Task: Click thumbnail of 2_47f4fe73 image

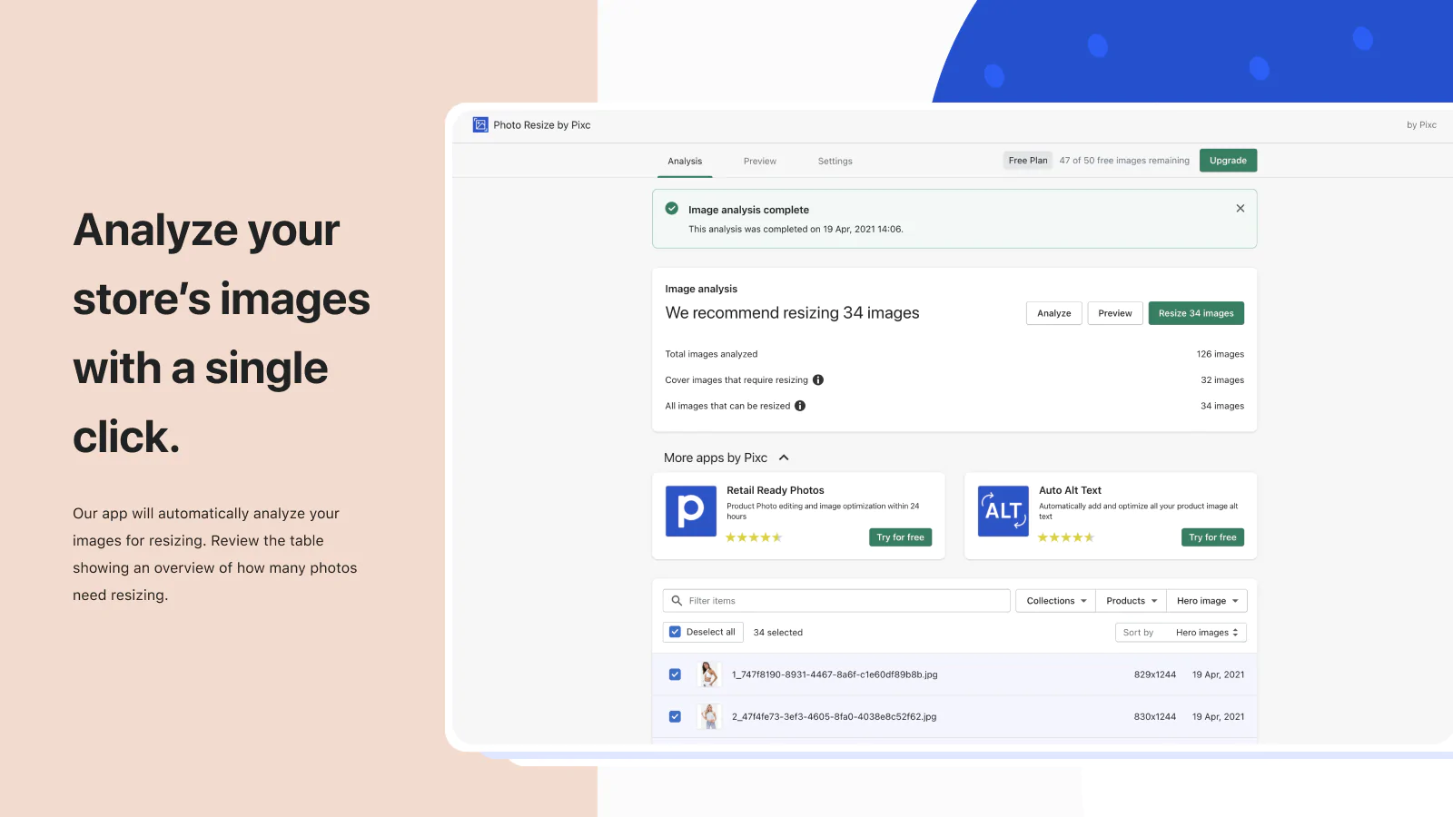Action: tap(709, 716)
